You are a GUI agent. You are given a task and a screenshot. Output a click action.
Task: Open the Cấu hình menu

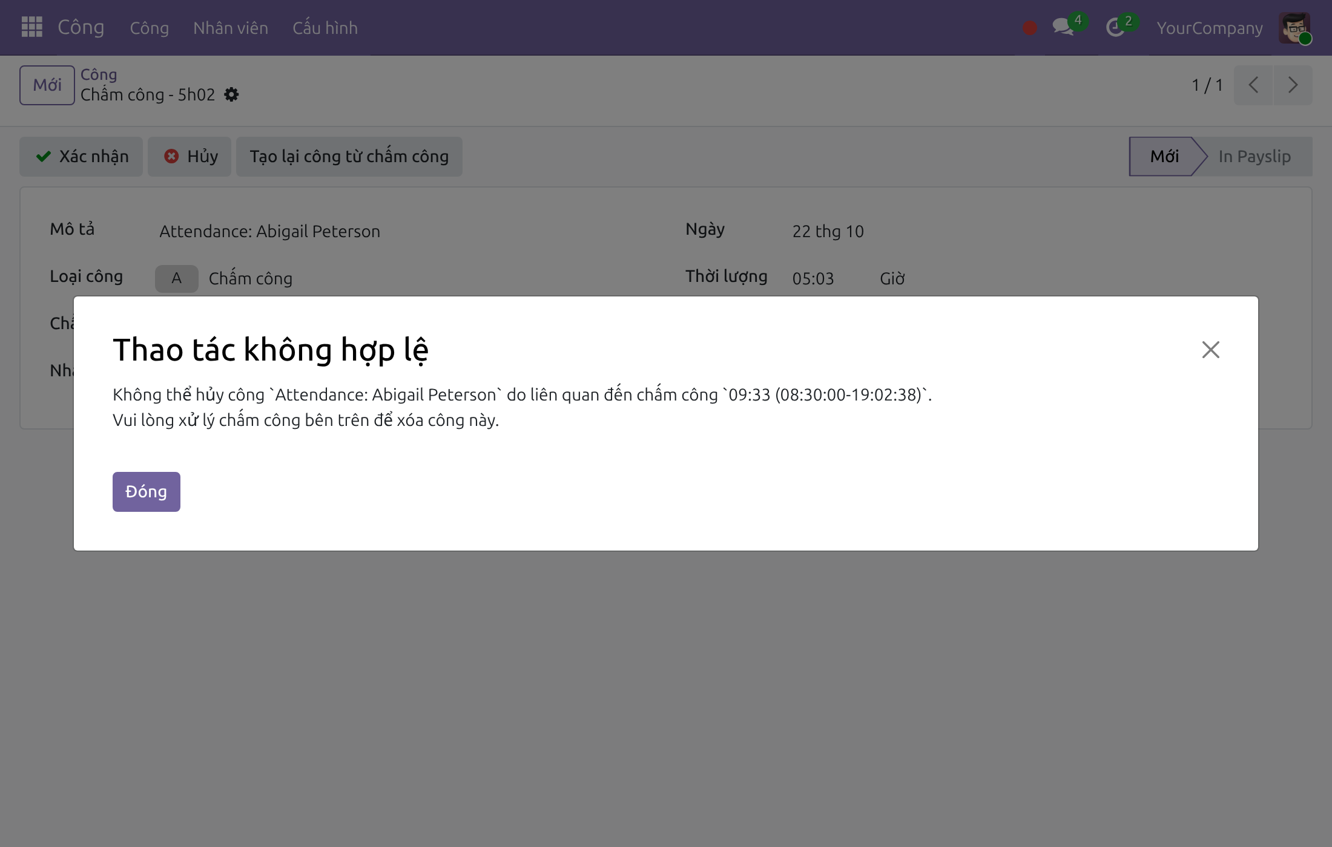(325, 28)
